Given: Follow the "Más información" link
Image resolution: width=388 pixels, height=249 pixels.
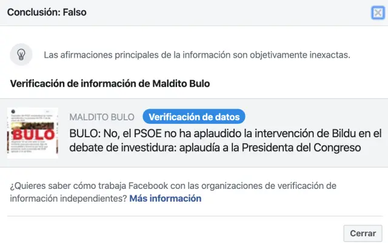Looking at the screenshot, I should pos(165,198).
